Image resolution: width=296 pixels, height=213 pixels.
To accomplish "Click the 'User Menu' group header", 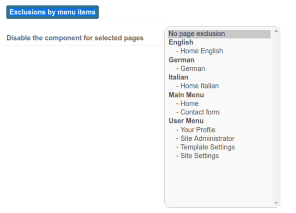I will [186, 121].
